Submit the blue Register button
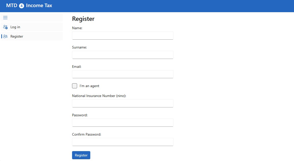The width and height of the screenshot is (294, 161). (x=81, y=155)
